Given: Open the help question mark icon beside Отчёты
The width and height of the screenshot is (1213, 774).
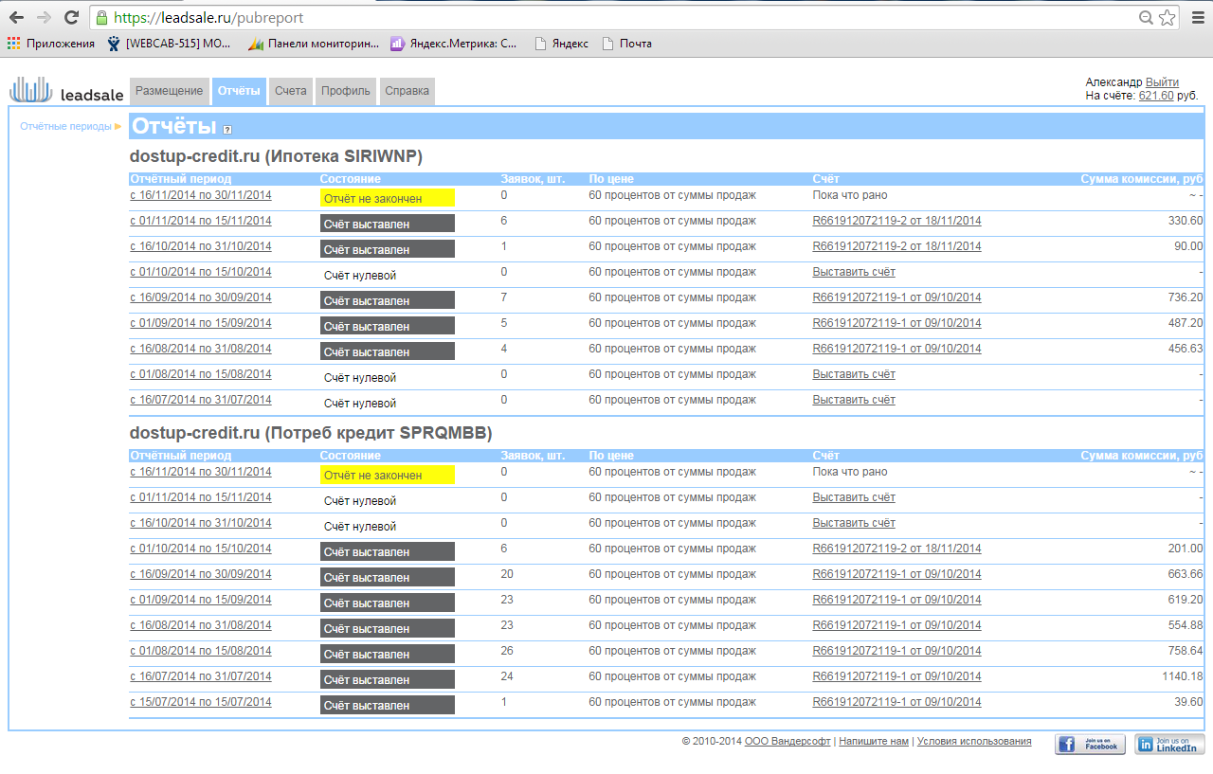Looking at the screenshot, I should pos(227,129).
